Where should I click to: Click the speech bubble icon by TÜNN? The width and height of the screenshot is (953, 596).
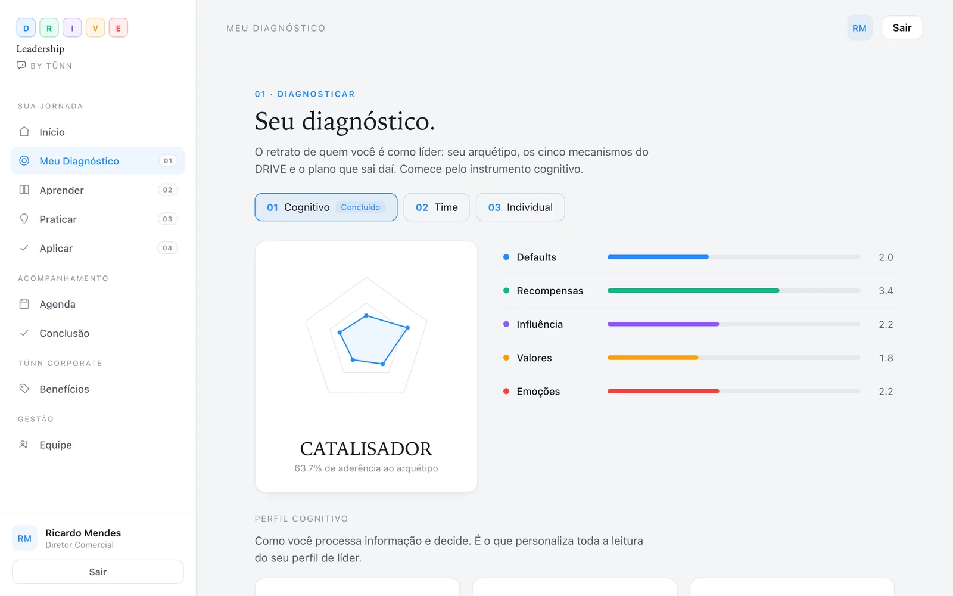tap(21, 65)
